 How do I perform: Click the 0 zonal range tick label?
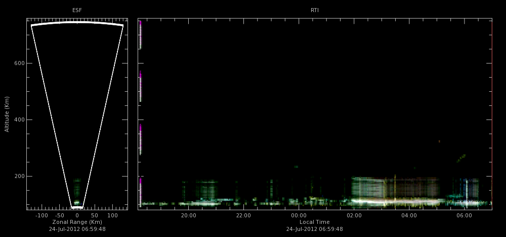[77, 215]
